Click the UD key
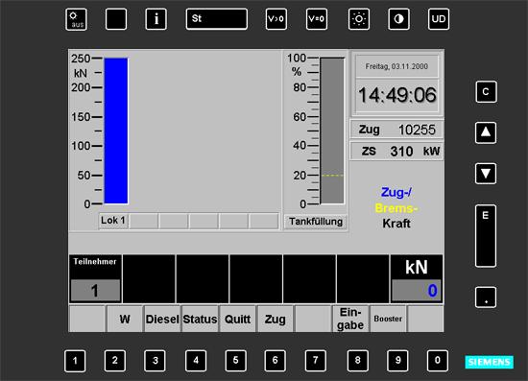 coord(439,19)
